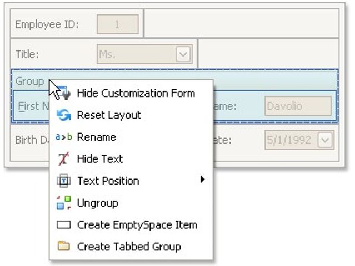Click the Create Tabbed Group folder icon
The width and height of the screenshot is (355, 266).
[x=64, y=247]
